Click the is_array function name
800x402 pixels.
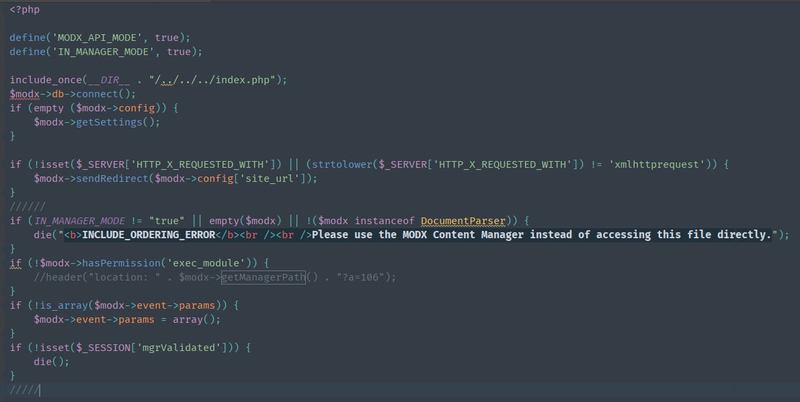(64, 306)
